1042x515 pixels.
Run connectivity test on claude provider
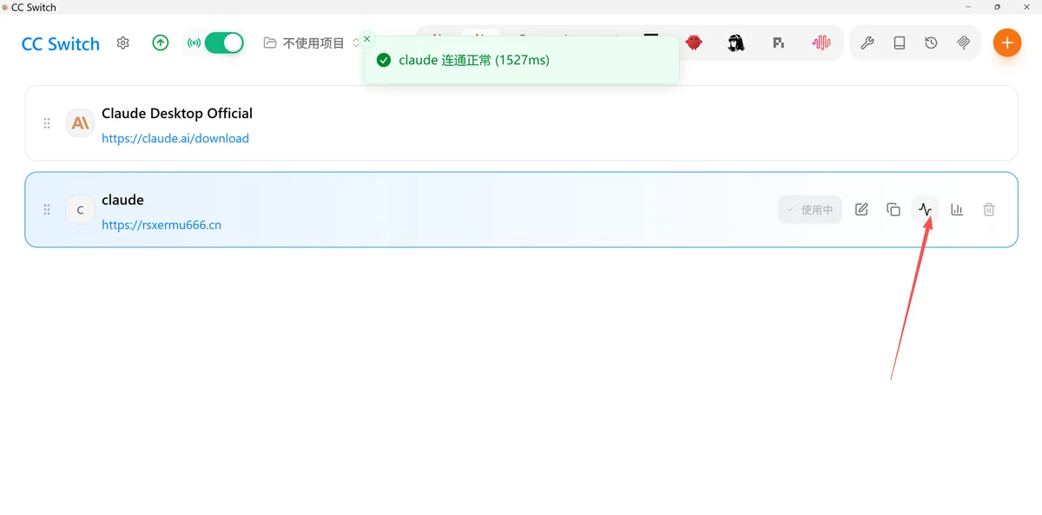pyautogui.click(x=925, y=209)
